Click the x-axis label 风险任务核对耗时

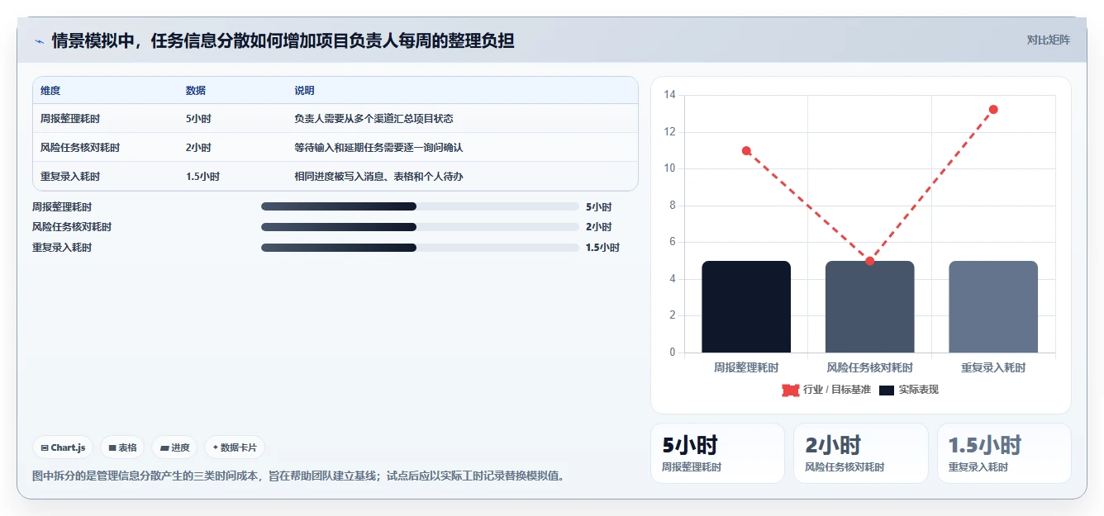(869, 367)
